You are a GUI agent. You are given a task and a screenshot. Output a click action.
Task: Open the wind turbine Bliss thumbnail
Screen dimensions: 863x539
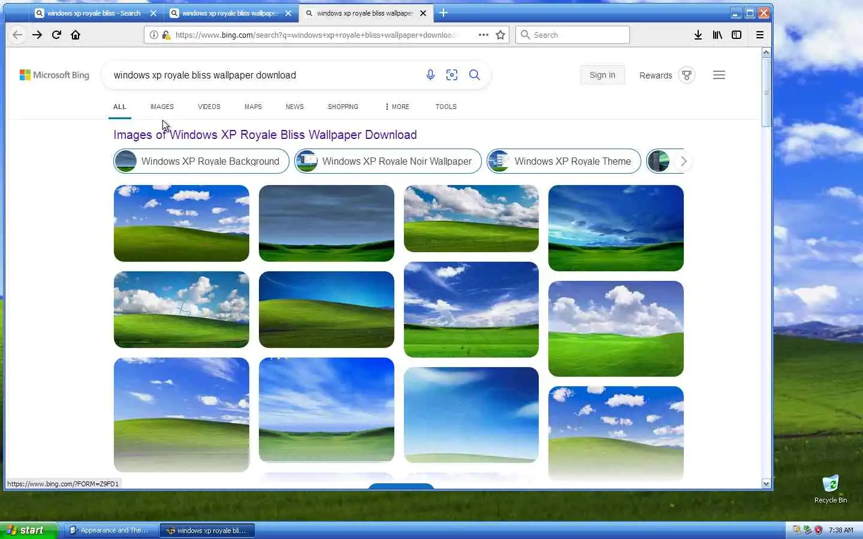[x=182, y=310]
